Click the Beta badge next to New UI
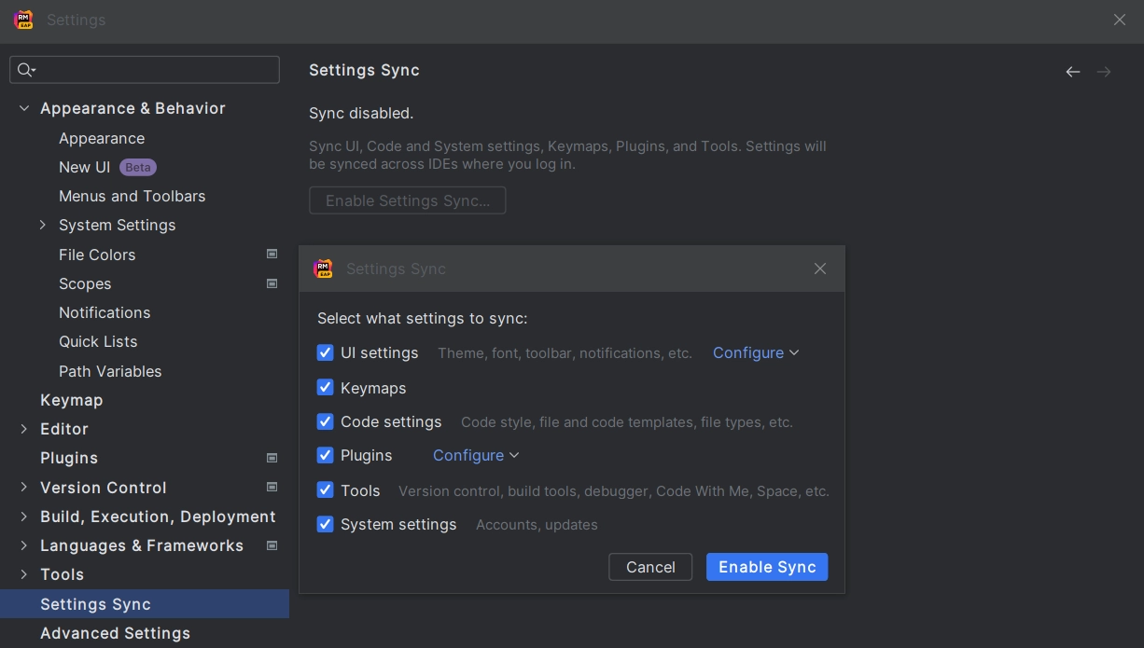The image size is (1144, 648). tap(138, 168)
